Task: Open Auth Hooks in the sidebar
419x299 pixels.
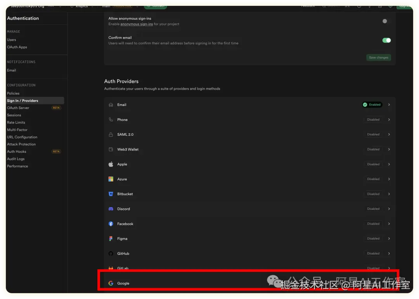Action: [x=17, y=152]
